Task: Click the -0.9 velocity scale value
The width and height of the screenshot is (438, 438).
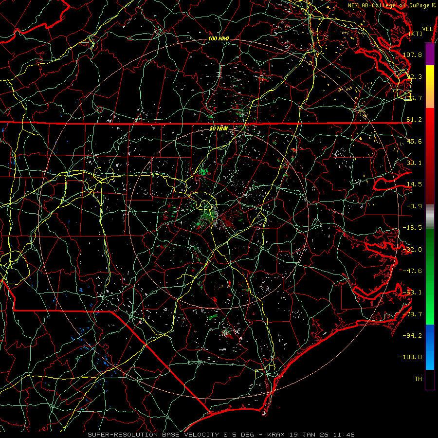Action: click(x=414, y=206)
